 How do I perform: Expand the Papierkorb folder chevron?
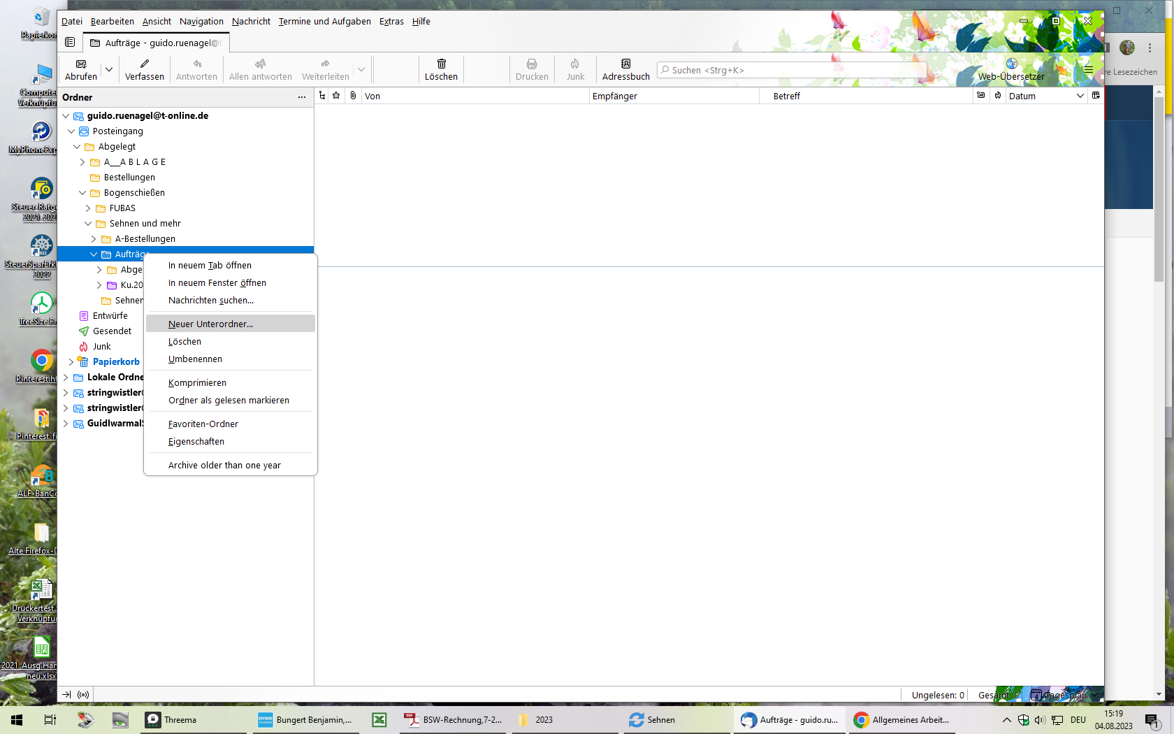pyautogui.click(x=71, y=362)
